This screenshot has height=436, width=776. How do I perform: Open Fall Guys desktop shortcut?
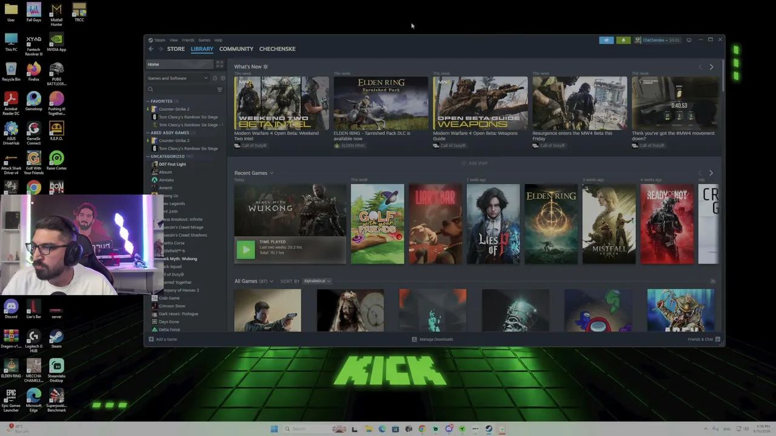point(33,13)
